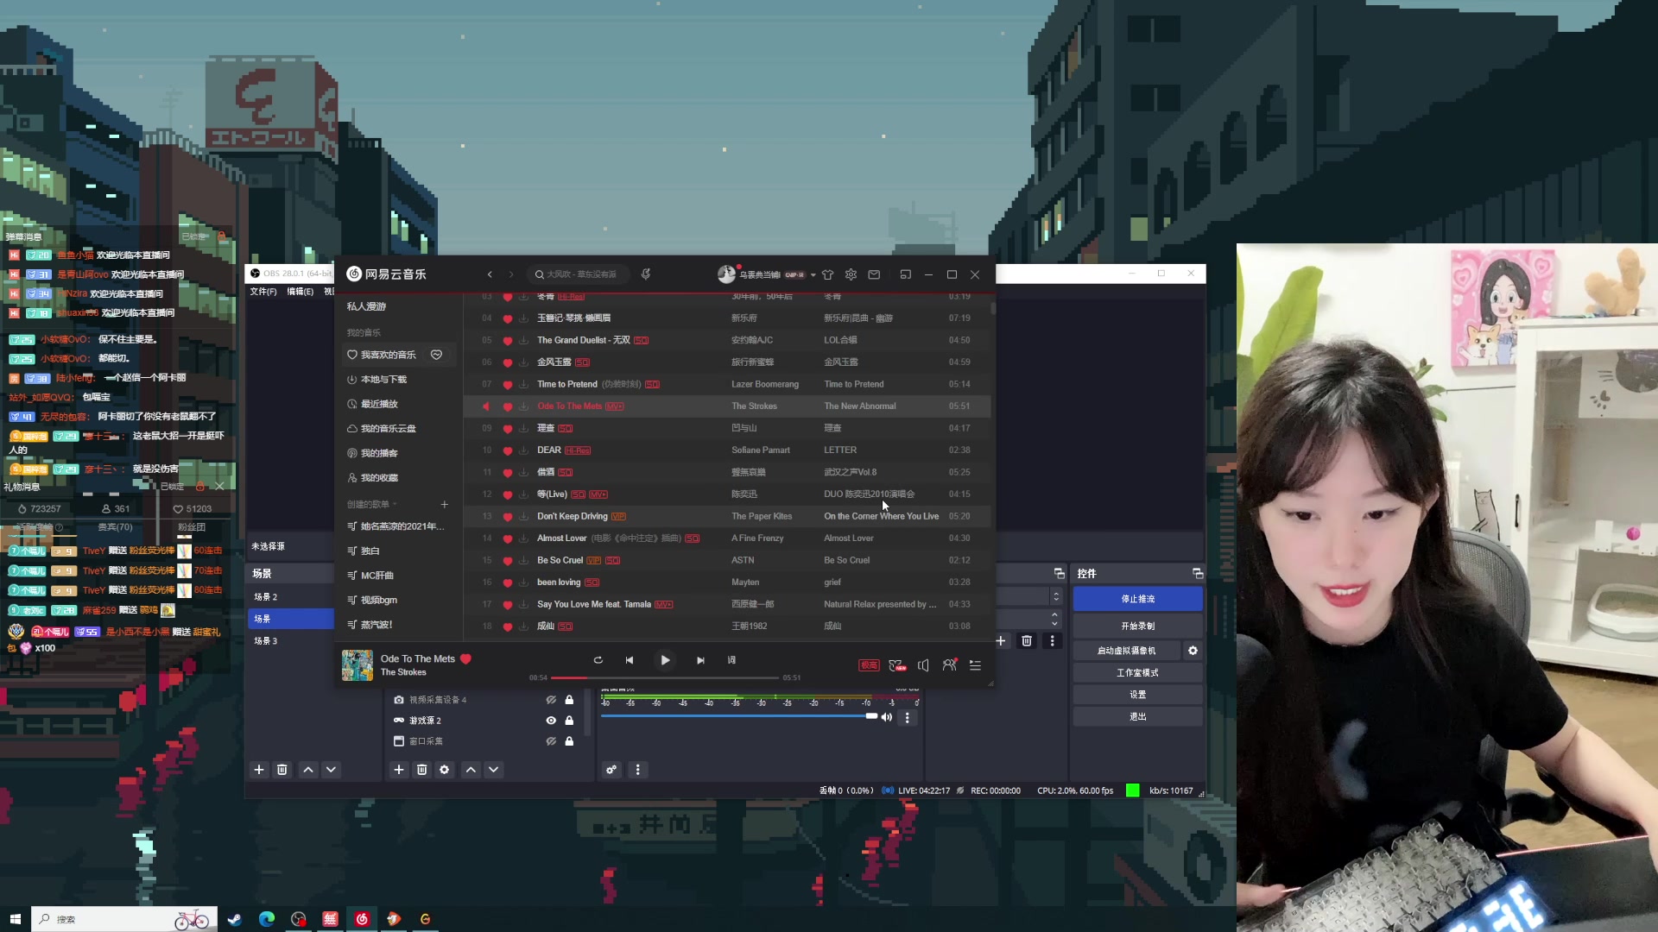
Task: Open source properties gear in OBS sources toolbar
Action: 444,770
